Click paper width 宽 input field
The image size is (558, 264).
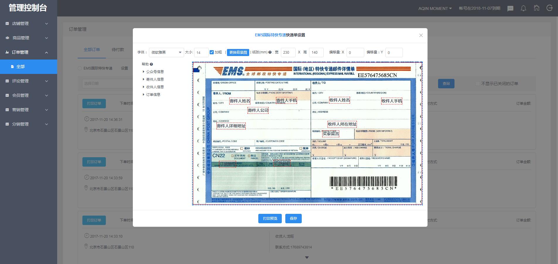288,53
